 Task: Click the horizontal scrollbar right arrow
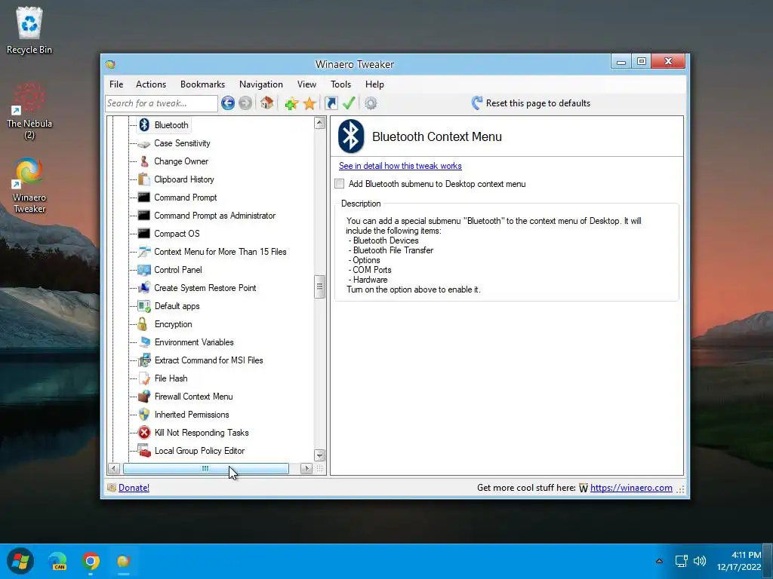[x=306, y=469]
